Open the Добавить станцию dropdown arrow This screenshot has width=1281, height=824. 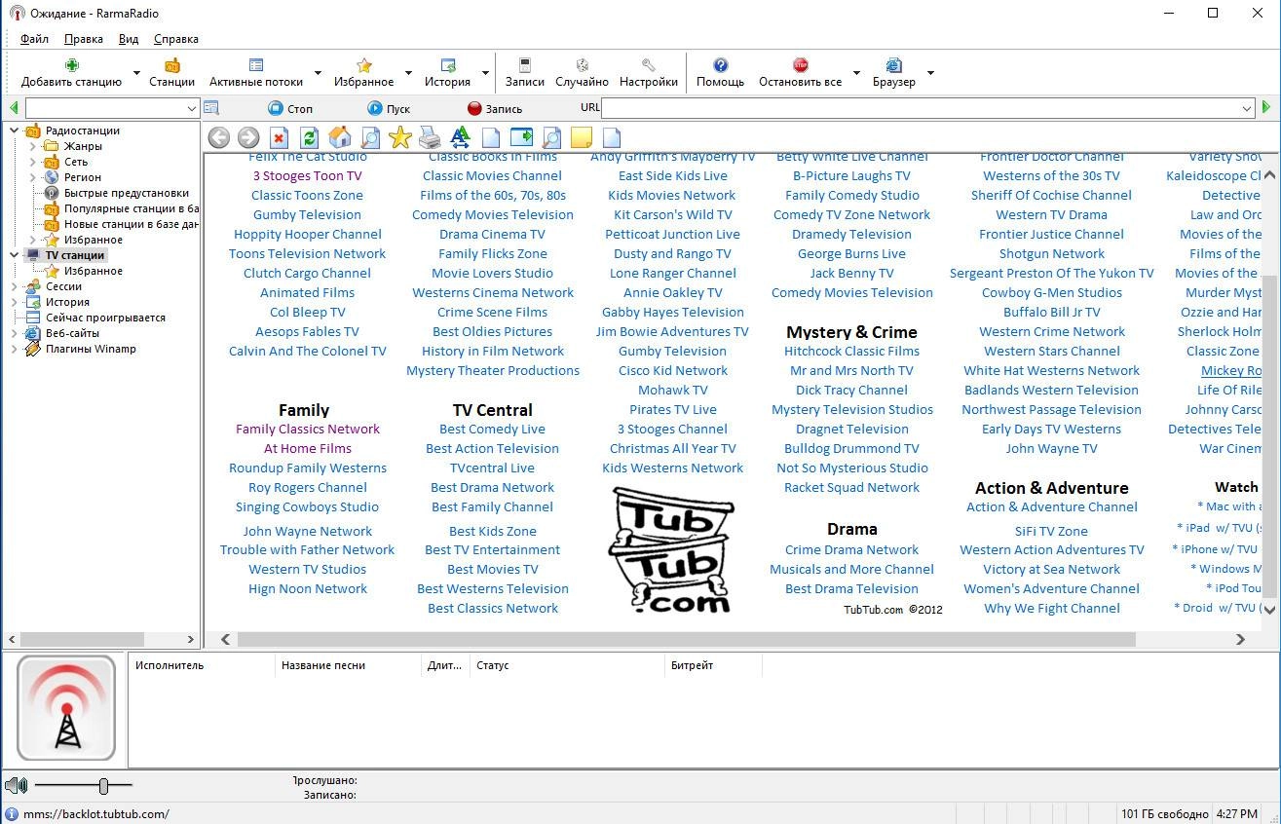(136, 73)
